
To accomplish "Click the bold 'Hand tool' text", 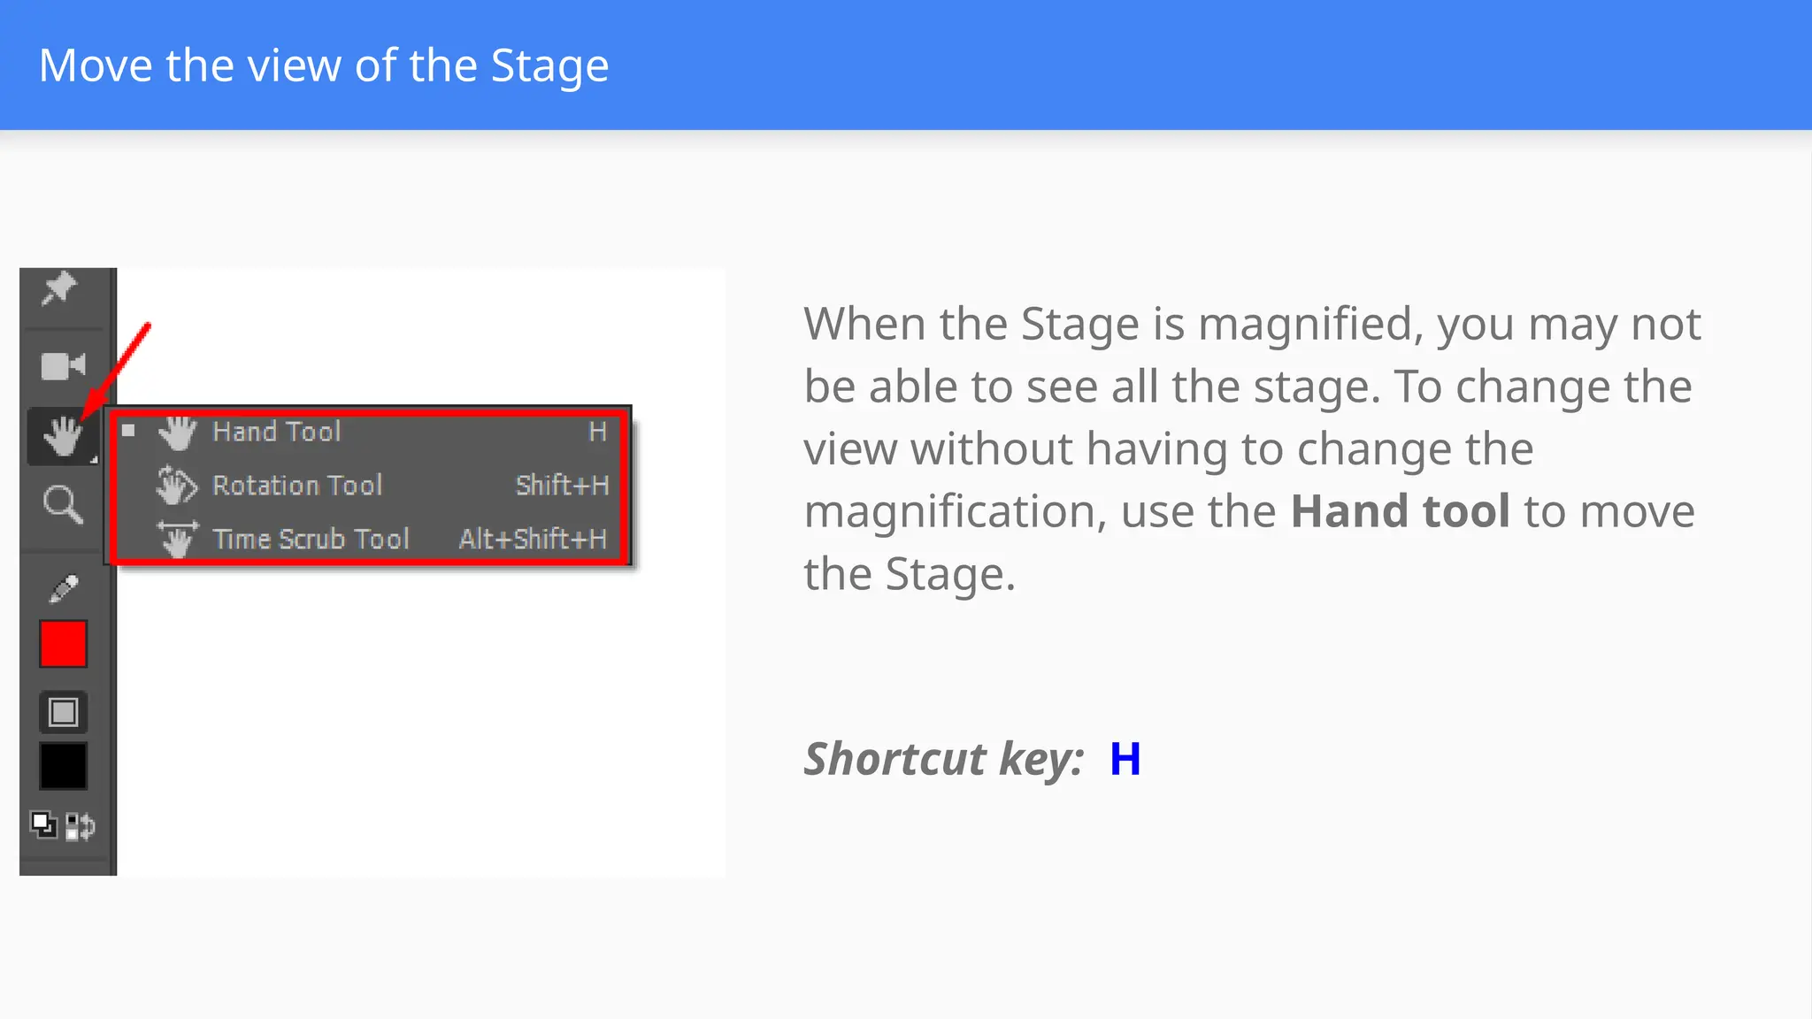I will [x=1400, y=511].
